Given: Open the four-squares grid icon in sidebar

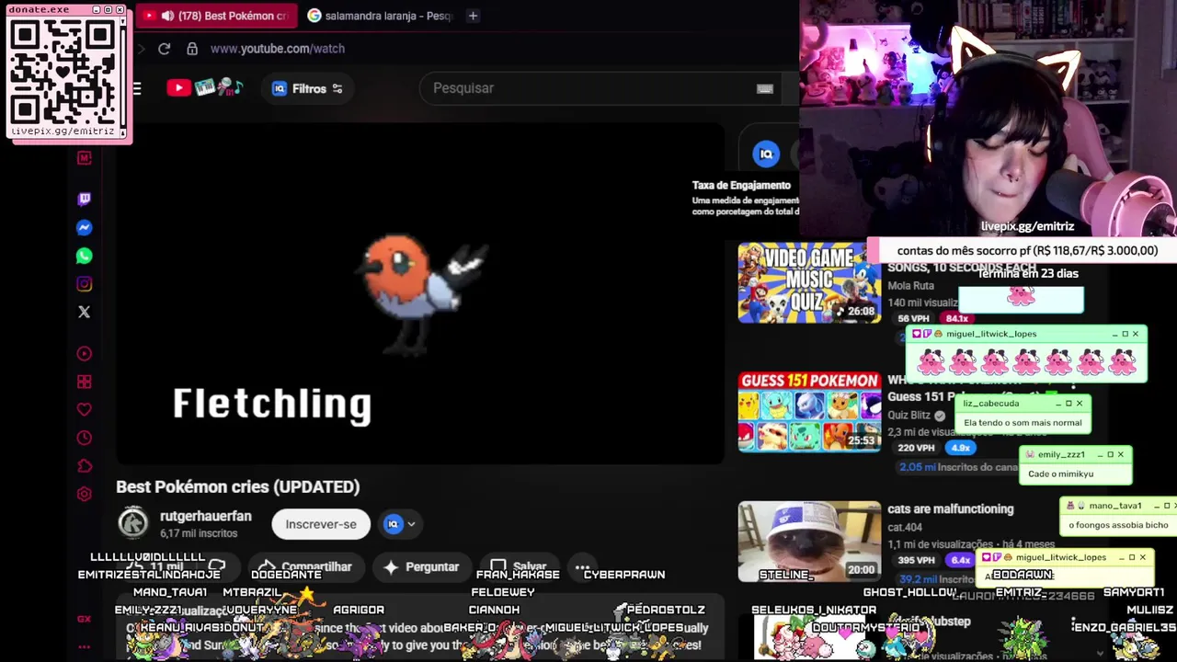Looking at the screenshot, I should tap(84, 382).
